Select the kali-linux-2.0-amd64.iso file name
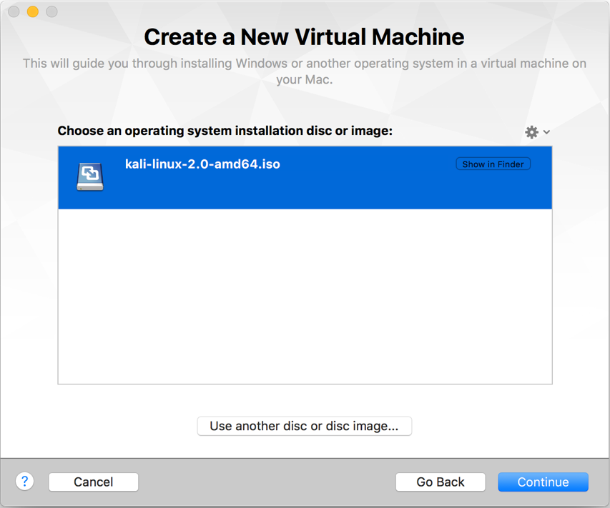Screen dimensions: 610x508 pos(202,164)
